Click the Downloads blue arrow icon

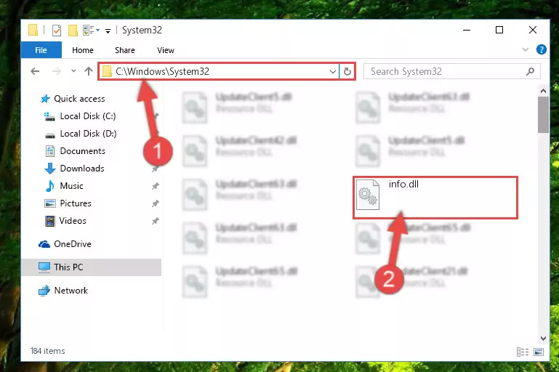tap(50, 169)
